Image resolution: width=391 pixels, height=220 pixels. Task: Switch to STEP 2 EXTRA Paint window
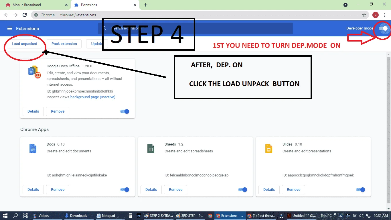click(x=159, y=216)
